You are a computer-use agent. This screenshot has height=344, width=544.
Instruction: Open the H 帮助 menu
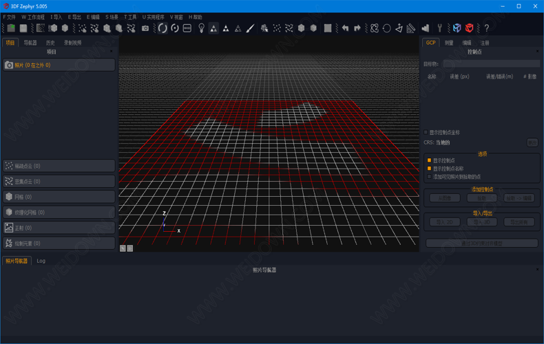196,17
